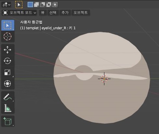Select the Rotate tool
159x134 pixels.
coord(8,61)
